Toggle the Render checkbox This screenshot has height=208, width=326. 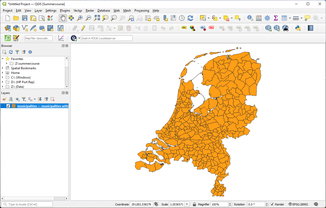[272, 204]
